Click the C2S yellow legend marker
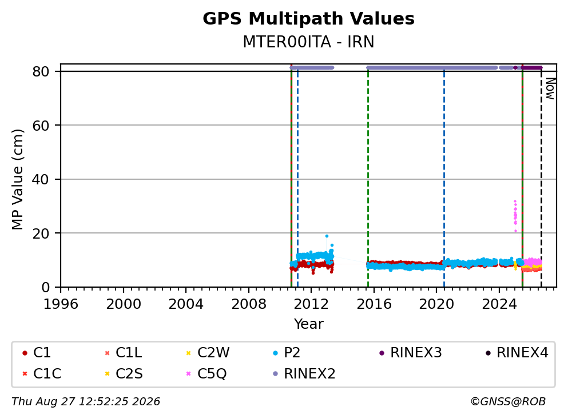The height and width of the screenshot is (419, 568). click(x=107, y=373)
